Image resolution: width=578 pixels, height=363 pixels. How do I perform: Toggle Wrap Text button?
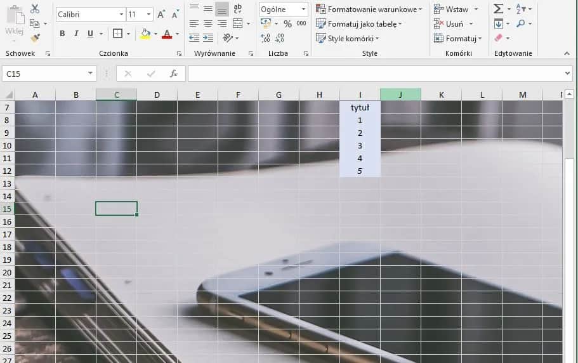(237, 9)
